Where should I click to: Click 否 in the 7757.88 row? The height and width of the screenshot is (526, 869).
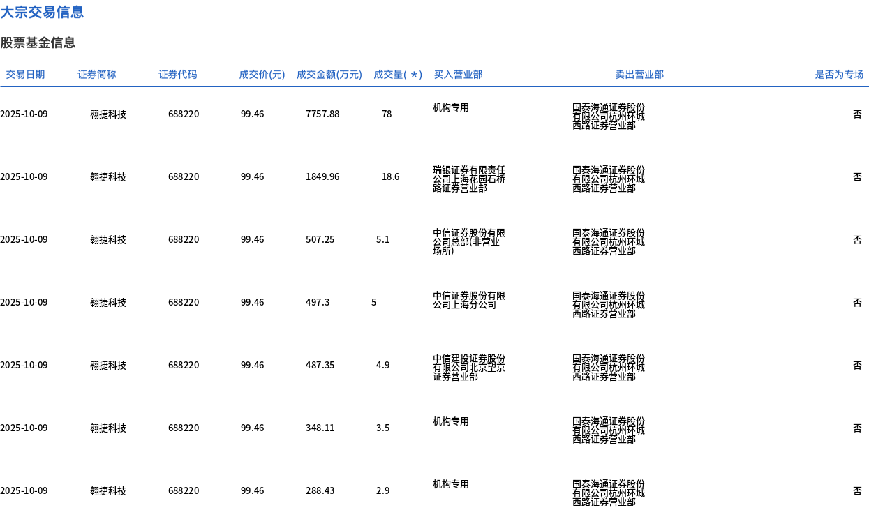click(857, 114)
